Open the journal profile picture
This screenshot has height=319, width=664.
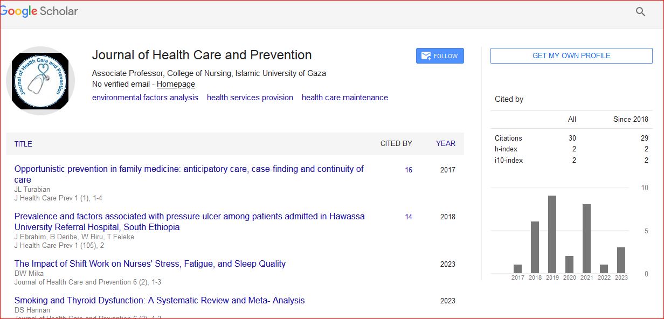(40, 81)
